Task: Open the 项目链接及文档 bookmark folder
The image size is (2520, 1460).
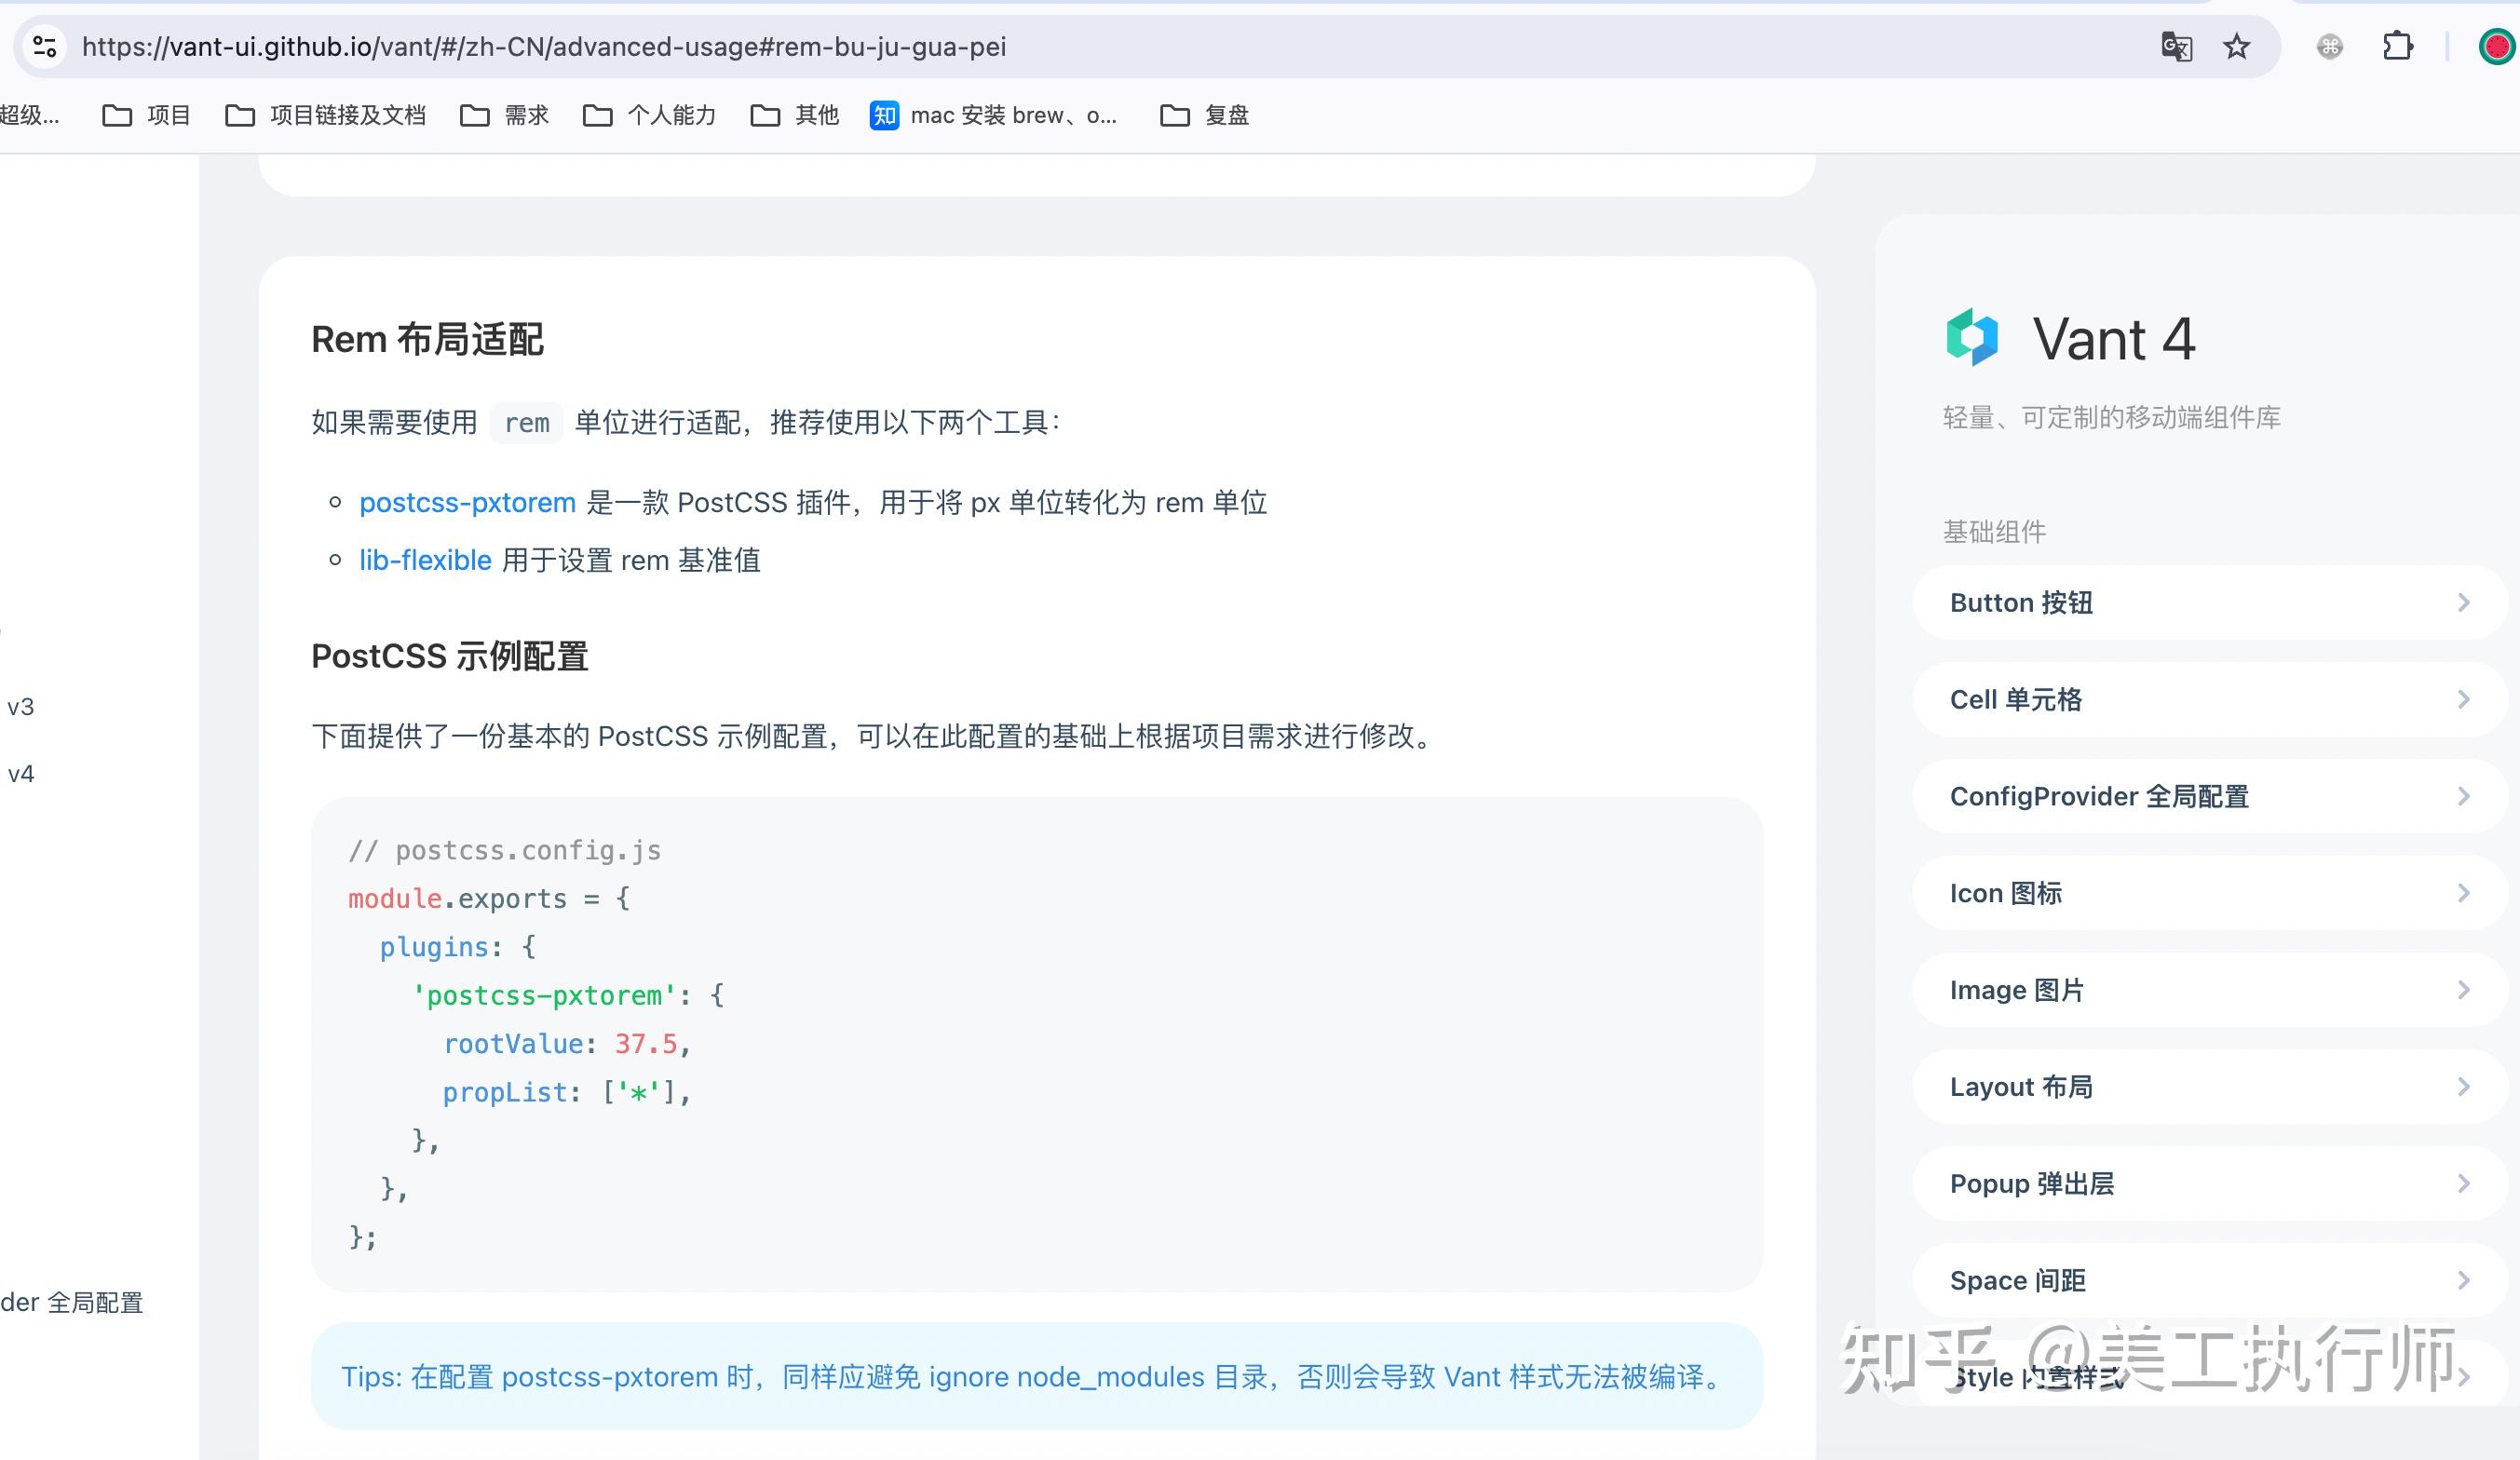Action: click(348, 115)
